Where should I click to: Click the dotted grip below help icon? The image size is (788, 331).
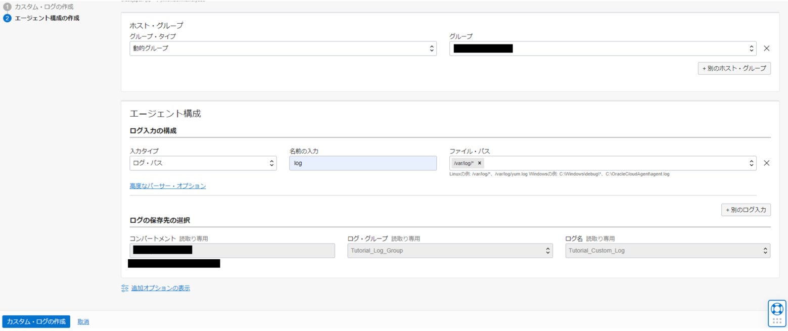click(x=777, y=320)
